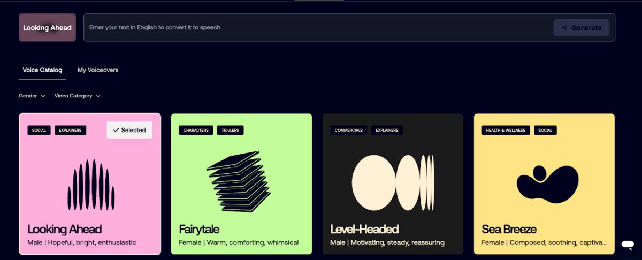Toggle the Selected button on Looking Ahead
642x260 pixels.
[129, 130]
